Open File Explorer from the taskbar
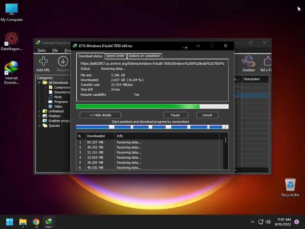This screenshot has height=229, width=305. [x=23, y=222]
